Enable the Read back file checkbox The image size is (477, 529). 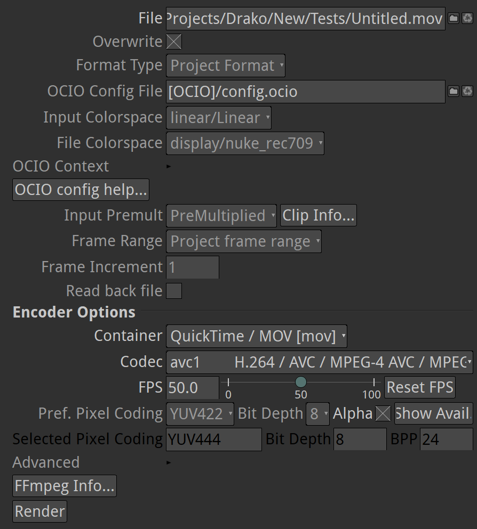[x=174, y=291]
